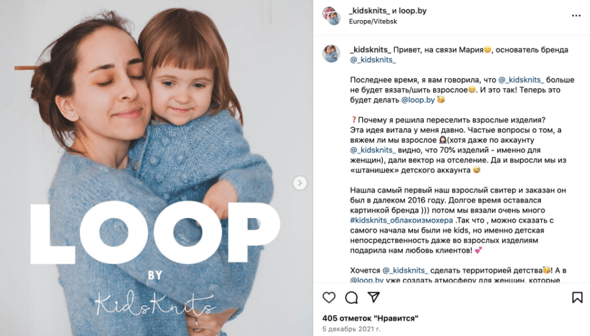
Task: Go to next photo in carousel
Action: pos(301,183)
